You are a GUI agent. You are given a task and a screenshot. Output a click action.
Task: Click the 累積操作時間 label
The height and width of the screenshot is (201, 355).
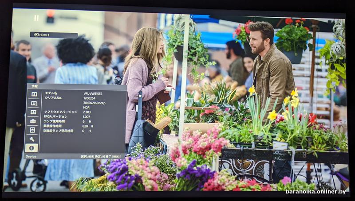[x=52, y=126]
